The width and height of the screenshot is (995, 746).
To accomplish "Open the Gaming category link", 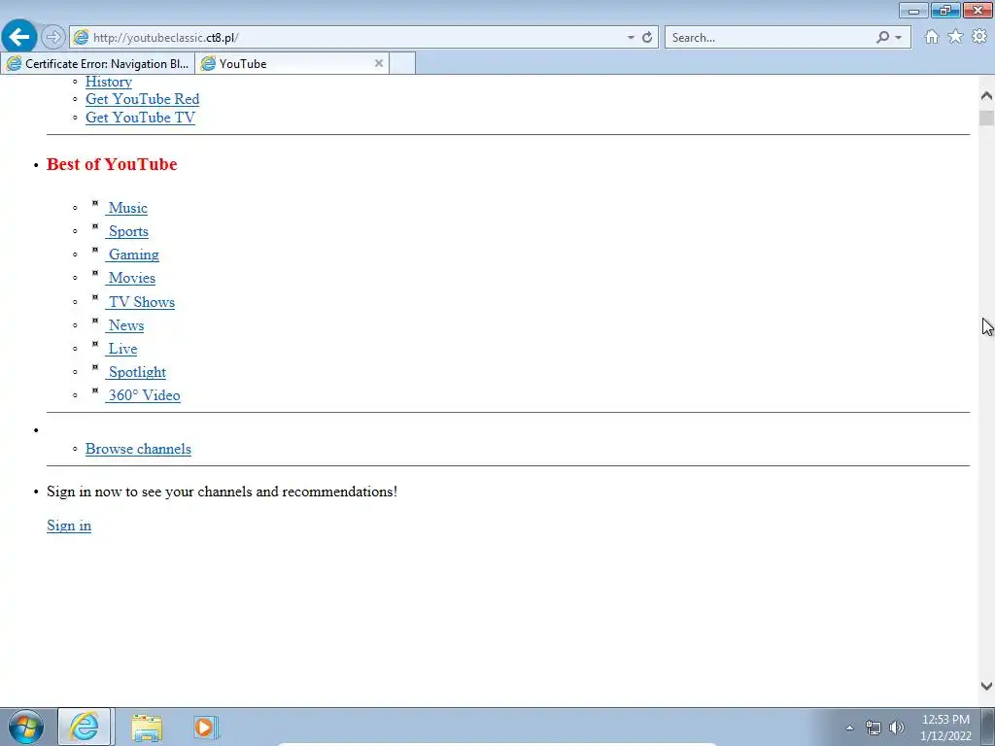I will coord(132,255).
